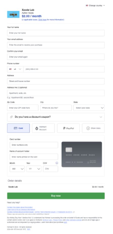
Task: Open the Change country dropdown
Action: [x=95, y=6]
